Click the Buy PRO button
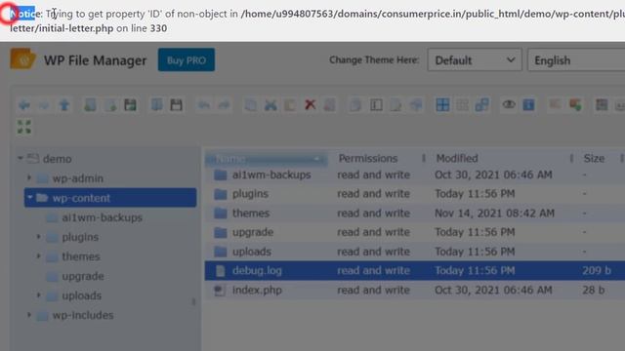Screen dimensions: 625x351 click(x=187, y=60)
